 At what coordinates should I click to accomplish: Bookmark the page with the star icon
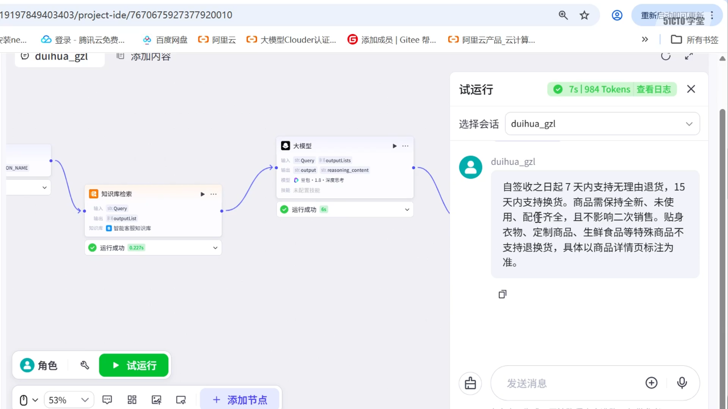tap(584, 15)
